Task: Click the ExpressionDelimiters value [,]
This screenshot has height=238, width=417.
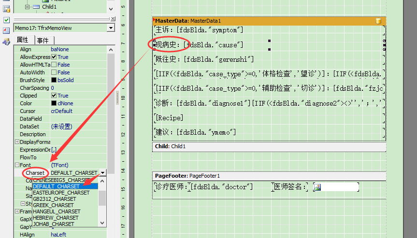Action: coord(54,150)
